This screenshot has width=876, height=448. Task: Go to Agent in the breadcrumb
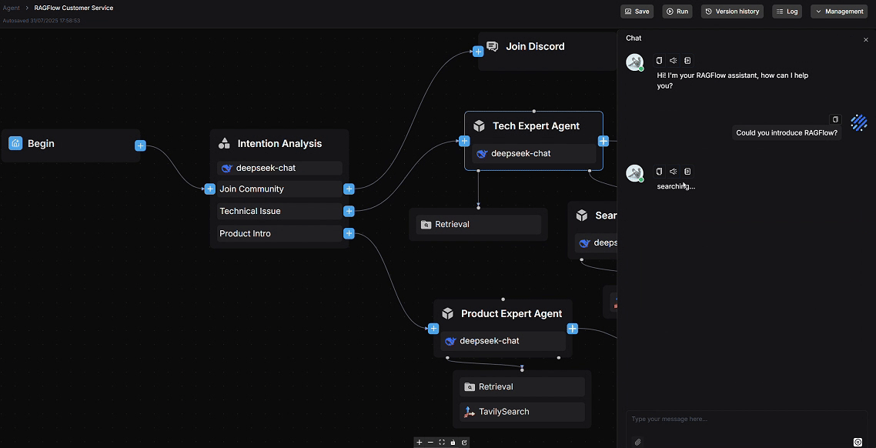pos(12,8)
